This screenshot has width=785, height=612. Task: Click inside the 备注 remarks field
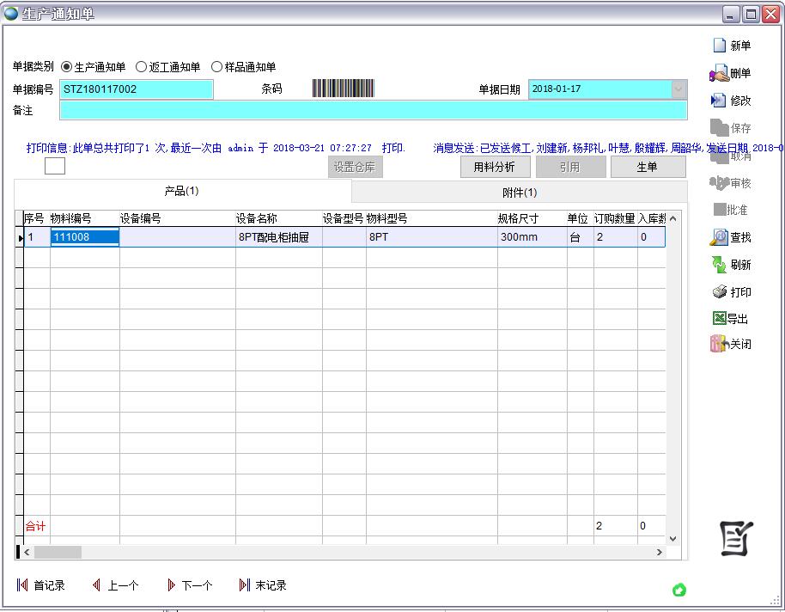point(372,112)
